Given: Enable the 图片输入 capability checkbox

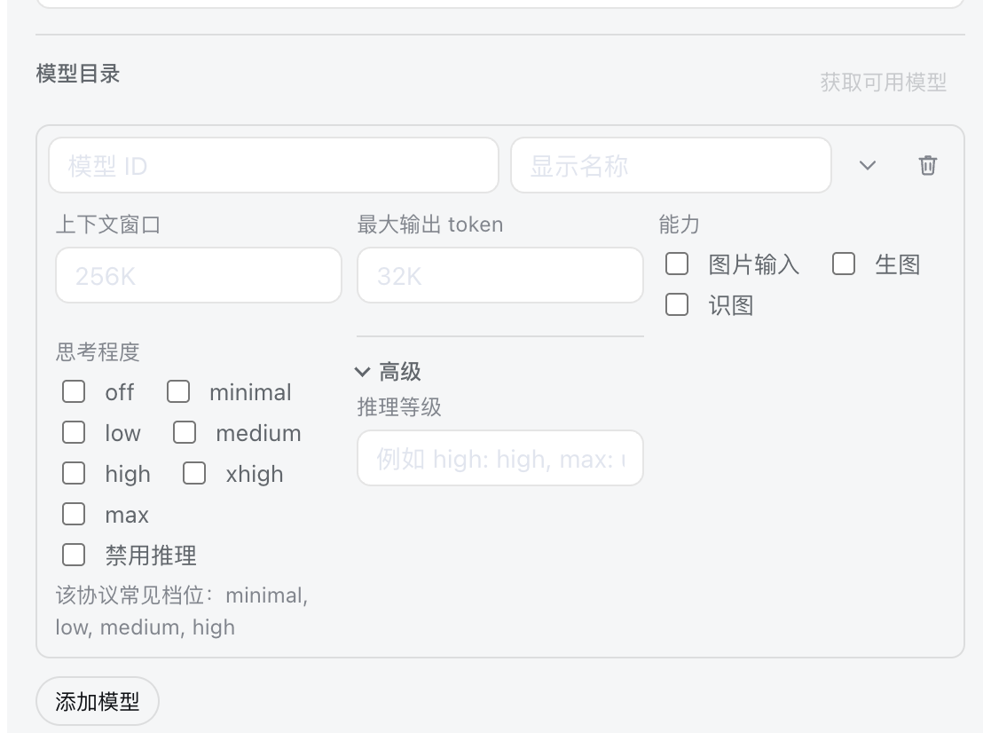Looking at the screenshot, I should 677,264.
